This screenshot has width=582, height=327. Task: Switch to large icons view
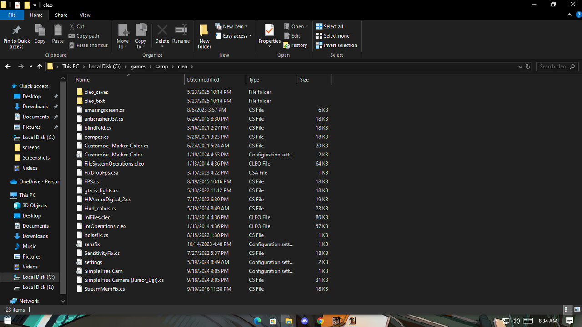(577, 310)
